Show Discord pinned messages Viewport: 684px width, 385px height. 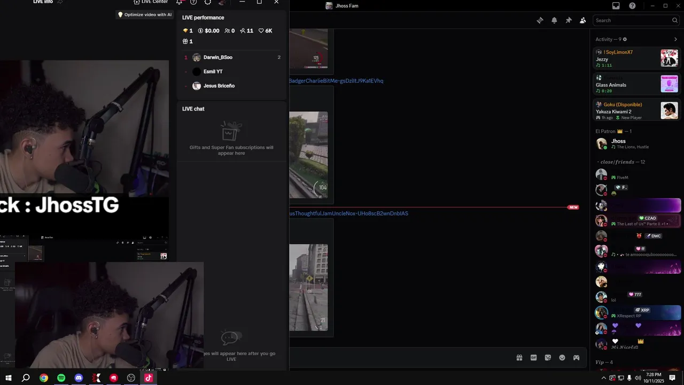[569, 20]
